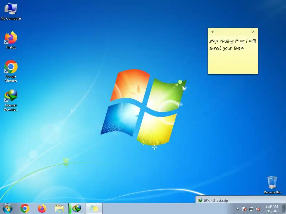Open the Windows Start menu orb
This screenshot has width=286, height=214.
point(8,208)
